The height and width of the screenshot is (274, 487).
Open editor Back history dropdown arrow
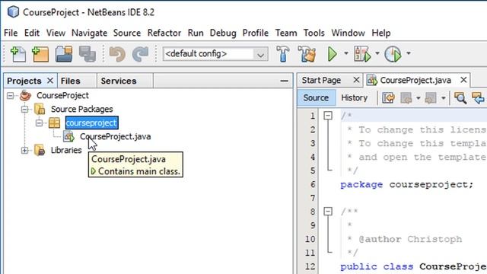point(418,98)
